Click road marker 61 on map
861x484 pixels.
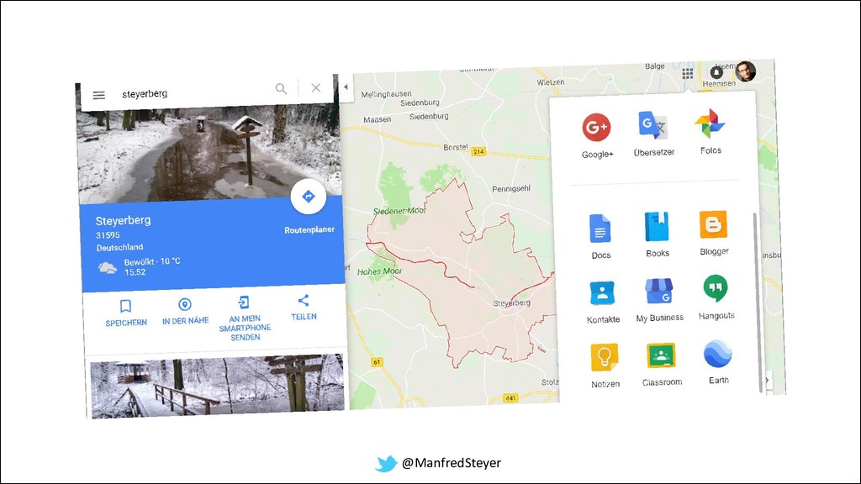coord(377,362)
